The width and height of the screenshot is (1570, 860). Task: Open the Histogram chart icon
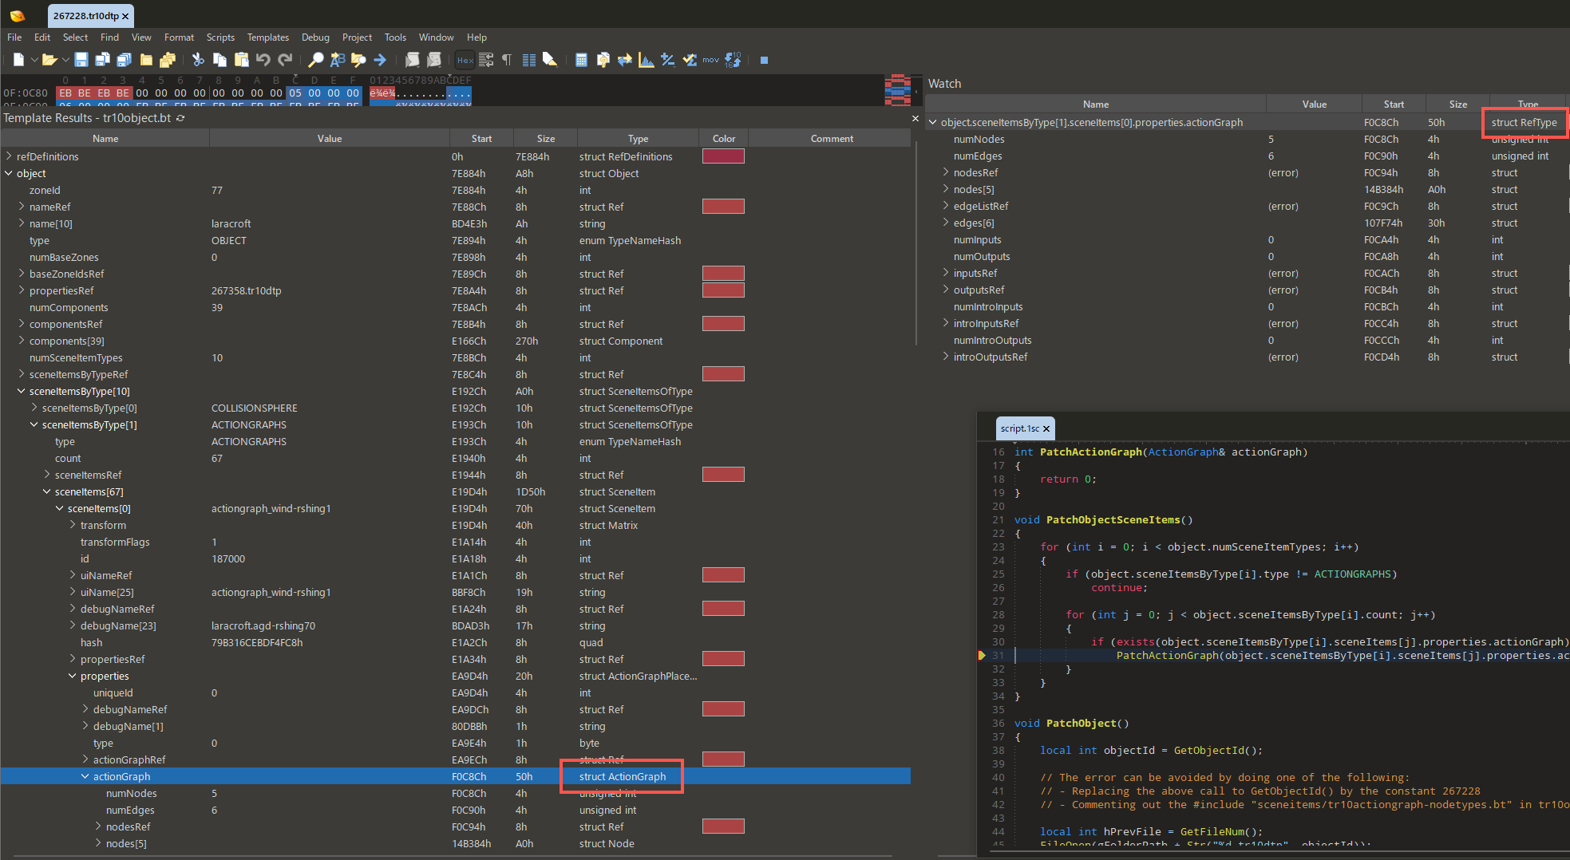[x=647, y=60]
